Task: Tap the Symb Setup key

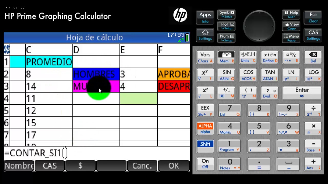Action: point(227,15)
